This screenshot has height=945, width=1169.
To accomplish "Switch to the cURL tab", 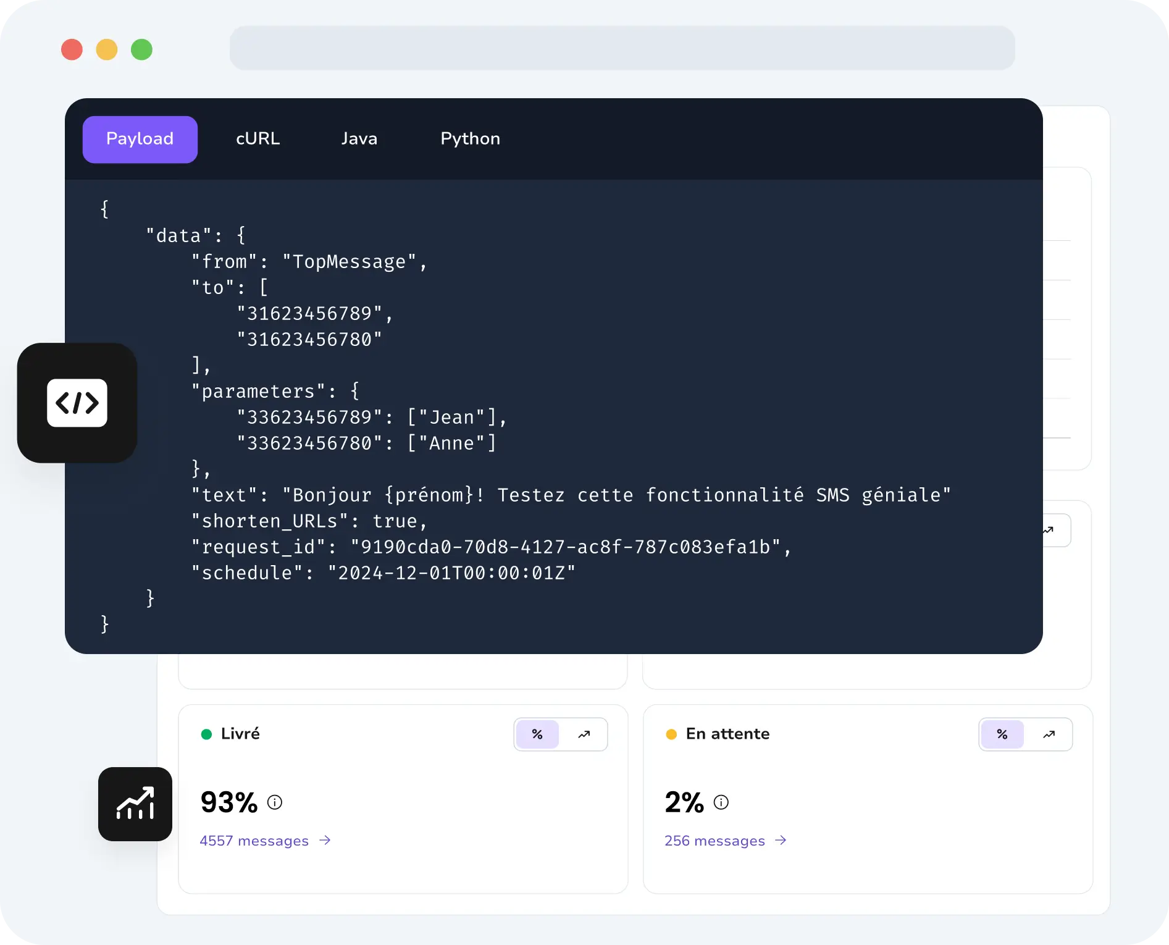I will pyautogui.click(x=258, y=139).
